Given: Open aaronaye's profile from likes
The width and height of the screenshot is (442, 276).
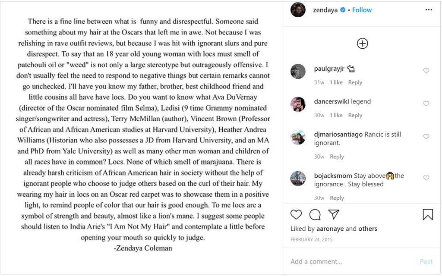Looking at the screenshot, I should click(x=331, y=229).
